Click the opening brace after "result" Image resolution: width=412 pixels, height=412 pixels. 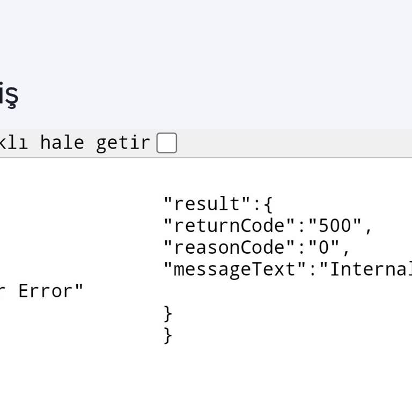click(x=268, y=204)
